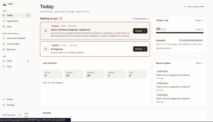Click the Lanes and autopilot sliders icon
Screen dimensions: 213x122
(x=4, y=38)
